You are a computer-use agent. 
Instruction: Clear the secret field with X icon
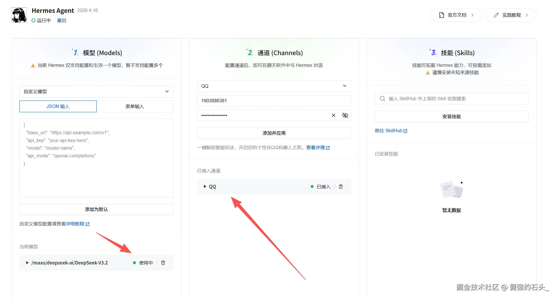pos(334,115)
